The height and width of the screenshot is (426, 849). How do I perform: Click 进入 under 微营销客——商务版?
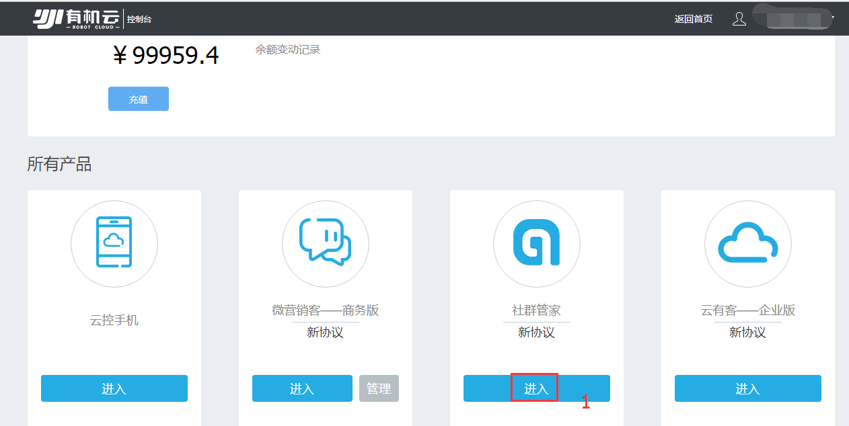[302, 388]
